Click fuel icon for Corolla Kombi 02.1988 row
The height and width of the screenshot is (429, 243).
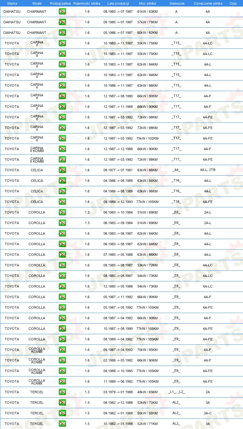(62, 360)
